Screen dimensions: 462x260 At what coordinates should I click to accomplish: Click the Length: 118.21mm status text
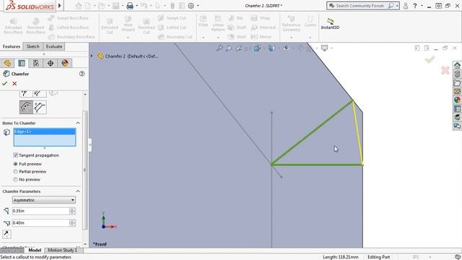click(341, 257)
